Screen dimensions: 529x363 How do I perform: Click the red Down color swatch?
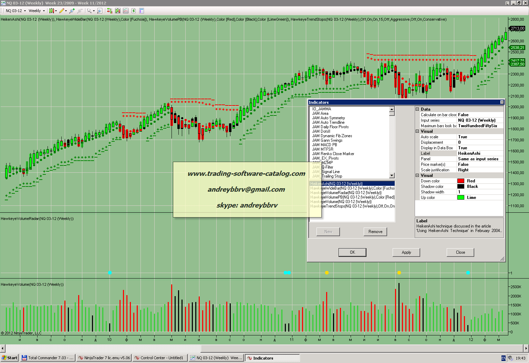460,181
